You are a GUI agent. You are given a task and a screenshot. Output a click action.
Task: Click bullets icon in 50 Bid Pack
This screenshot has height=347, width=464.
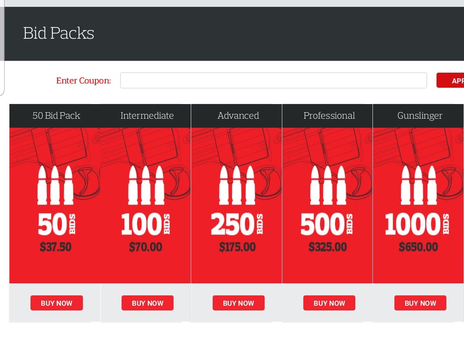click(55, 185)
